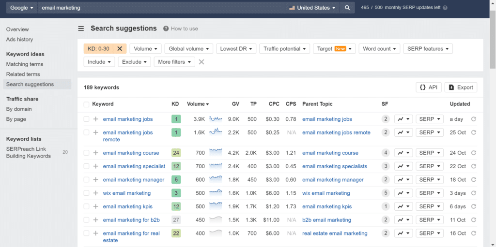Open the email marketing course keyword link

131,153
